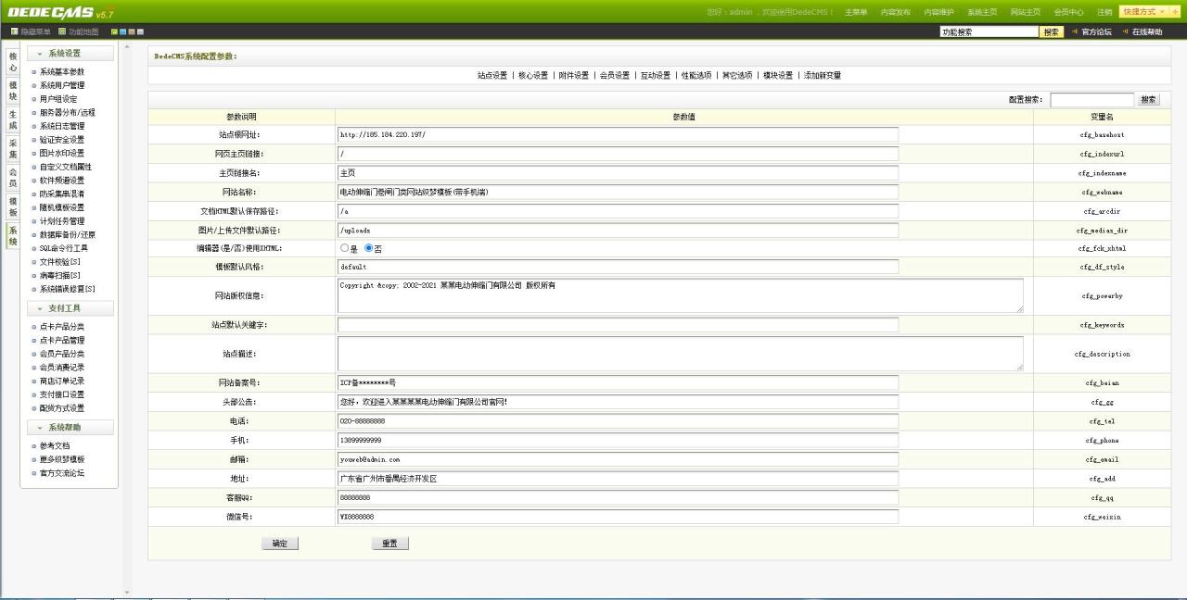Select the green skin color square
Viewport: 1187px width, 600px height.
(x=114, y=31)
